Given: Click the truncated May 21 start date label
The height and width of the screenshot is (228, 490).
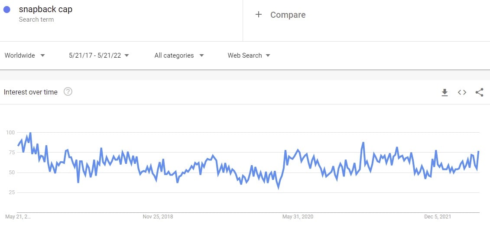Looking at the screenshot, I should [x=18, y=216].
